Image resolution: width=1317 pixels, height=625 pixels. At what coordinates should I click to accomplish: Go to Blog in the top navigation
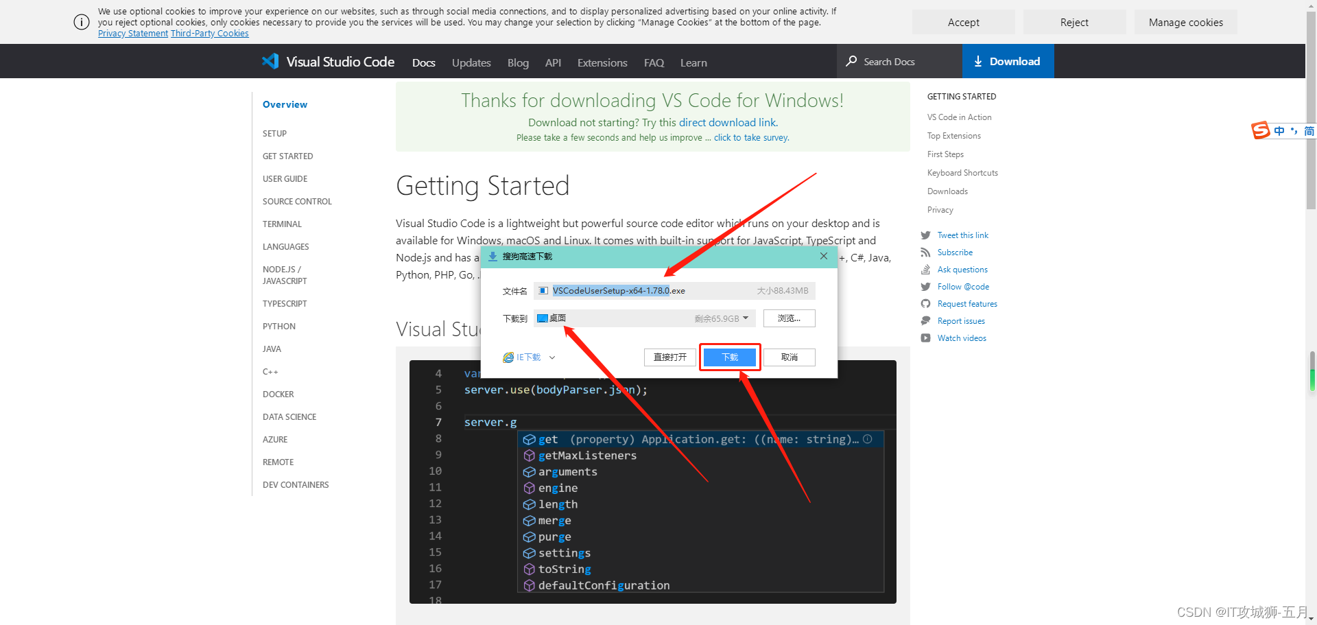point(518,62)
